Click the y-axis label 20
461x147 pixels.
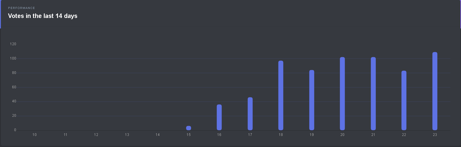(x=14, y=116)
